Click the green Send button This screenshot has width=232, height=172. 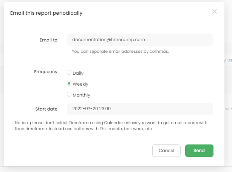[x=199, y=150]
